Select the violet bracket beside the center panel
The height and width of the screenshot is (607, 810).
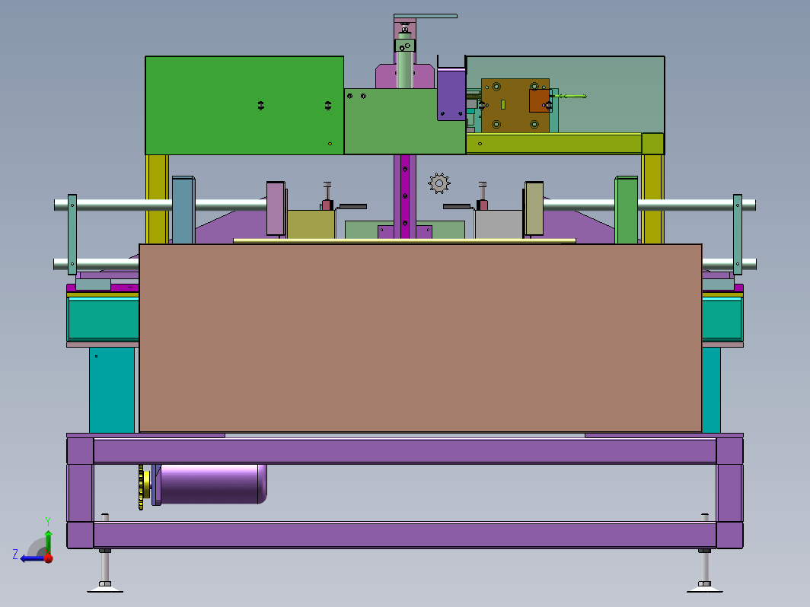click(451, 95)
